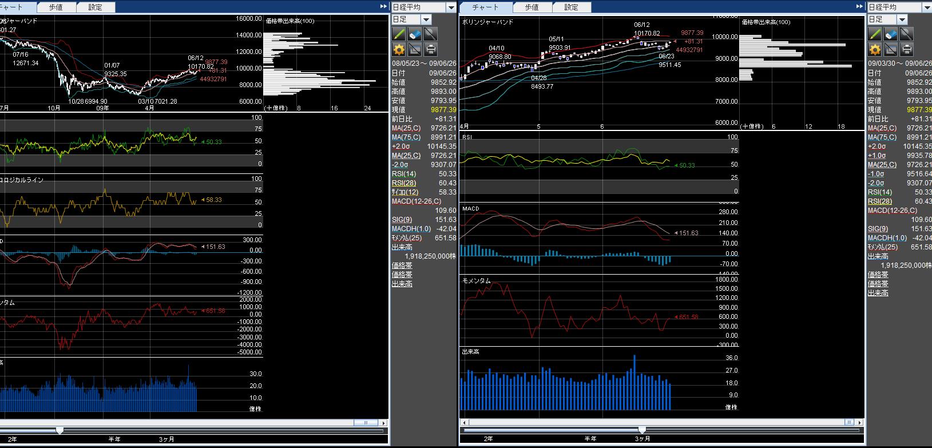This screenshot has width=932, height=448.
Task: Select the pencil draw tool in left panel
Action: pyautogui.click(x=399, y=34)
